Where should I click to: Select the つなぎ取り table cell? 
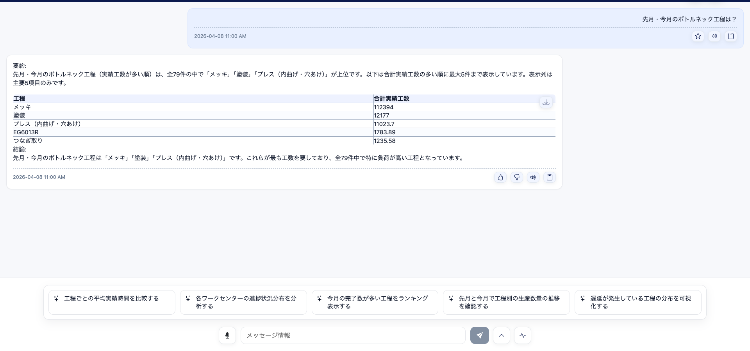tap(193, 141)
